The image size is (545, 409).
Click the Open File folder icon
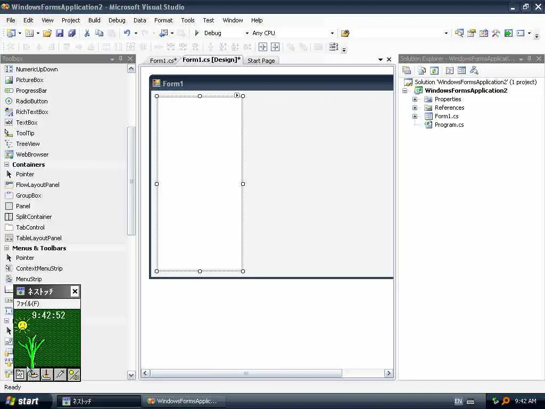pos(47,33)
